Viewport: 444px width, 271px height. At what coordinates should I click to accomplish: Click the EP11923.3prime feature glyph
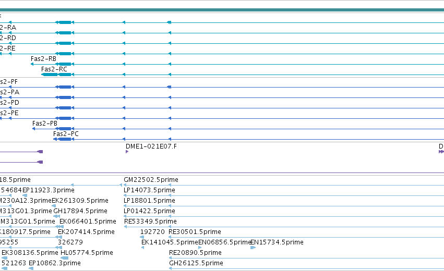[25, 195]
